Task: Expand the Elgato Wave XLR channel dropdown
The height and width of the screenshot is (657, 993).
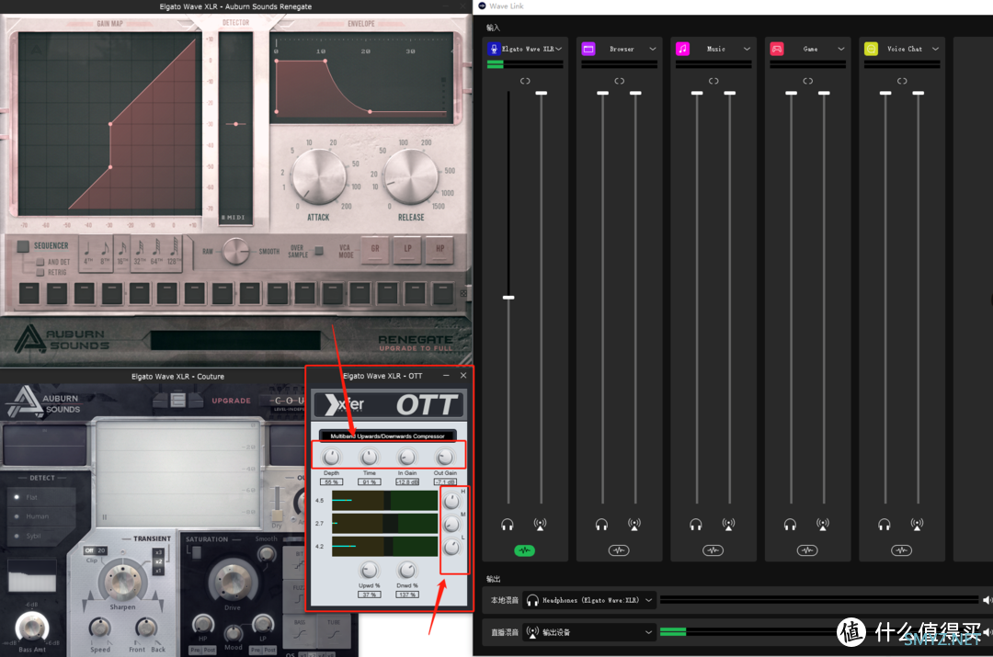Action: click(559, 49)
